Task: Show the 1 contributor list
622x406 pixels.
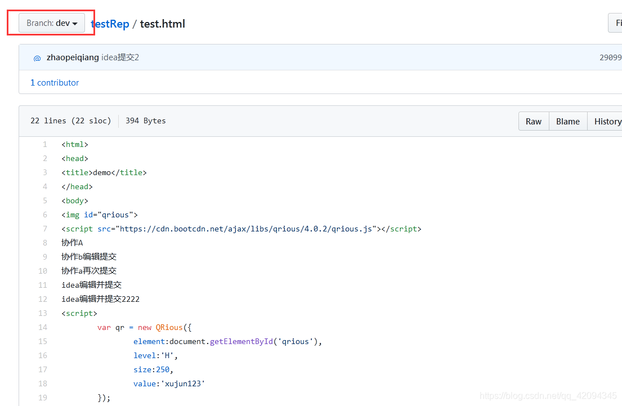Action: pos(55,83)
